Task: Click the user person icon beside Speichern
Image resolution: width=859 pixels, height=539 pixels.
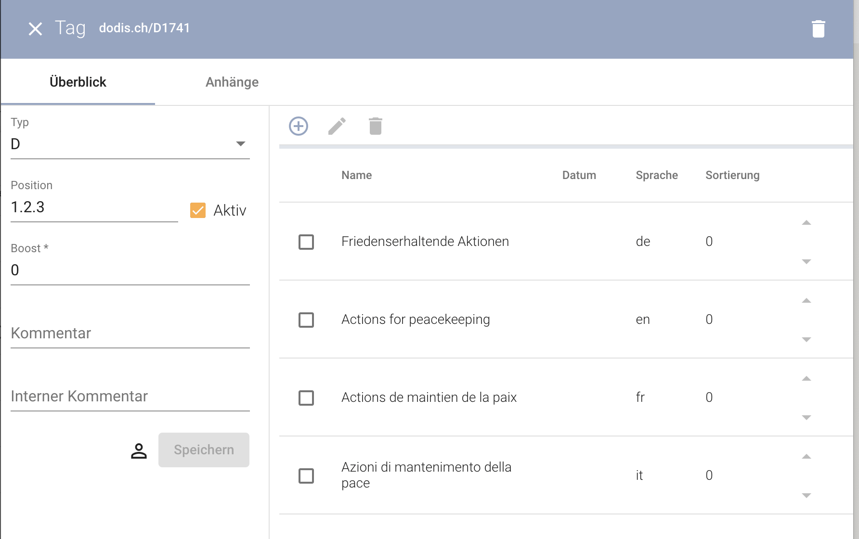Action: pos(139,450)
